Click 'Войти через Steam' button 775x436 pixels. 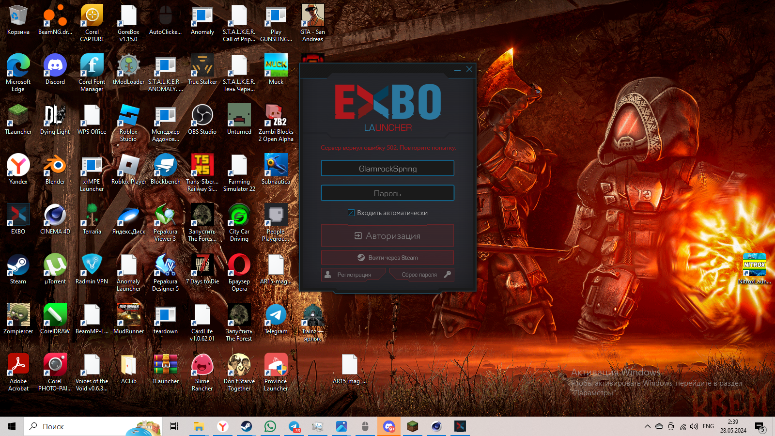(387, 258)
